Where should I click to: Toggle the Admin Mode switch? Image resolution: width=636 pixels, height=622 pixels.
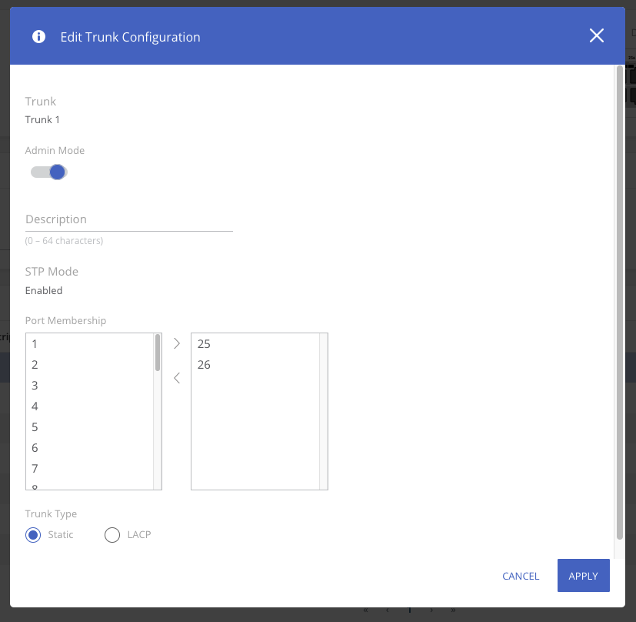(x=50, y=172)
